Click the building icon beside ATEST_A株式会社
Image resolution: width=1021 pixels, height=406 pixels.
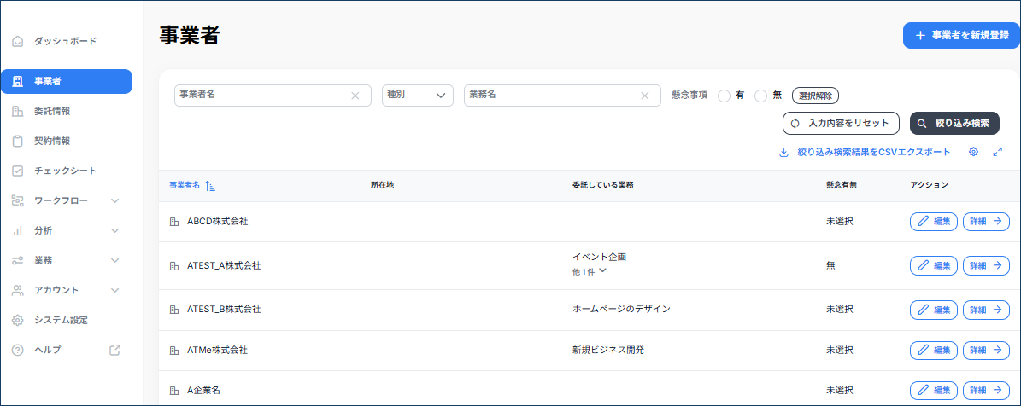(x=173, y=266)
